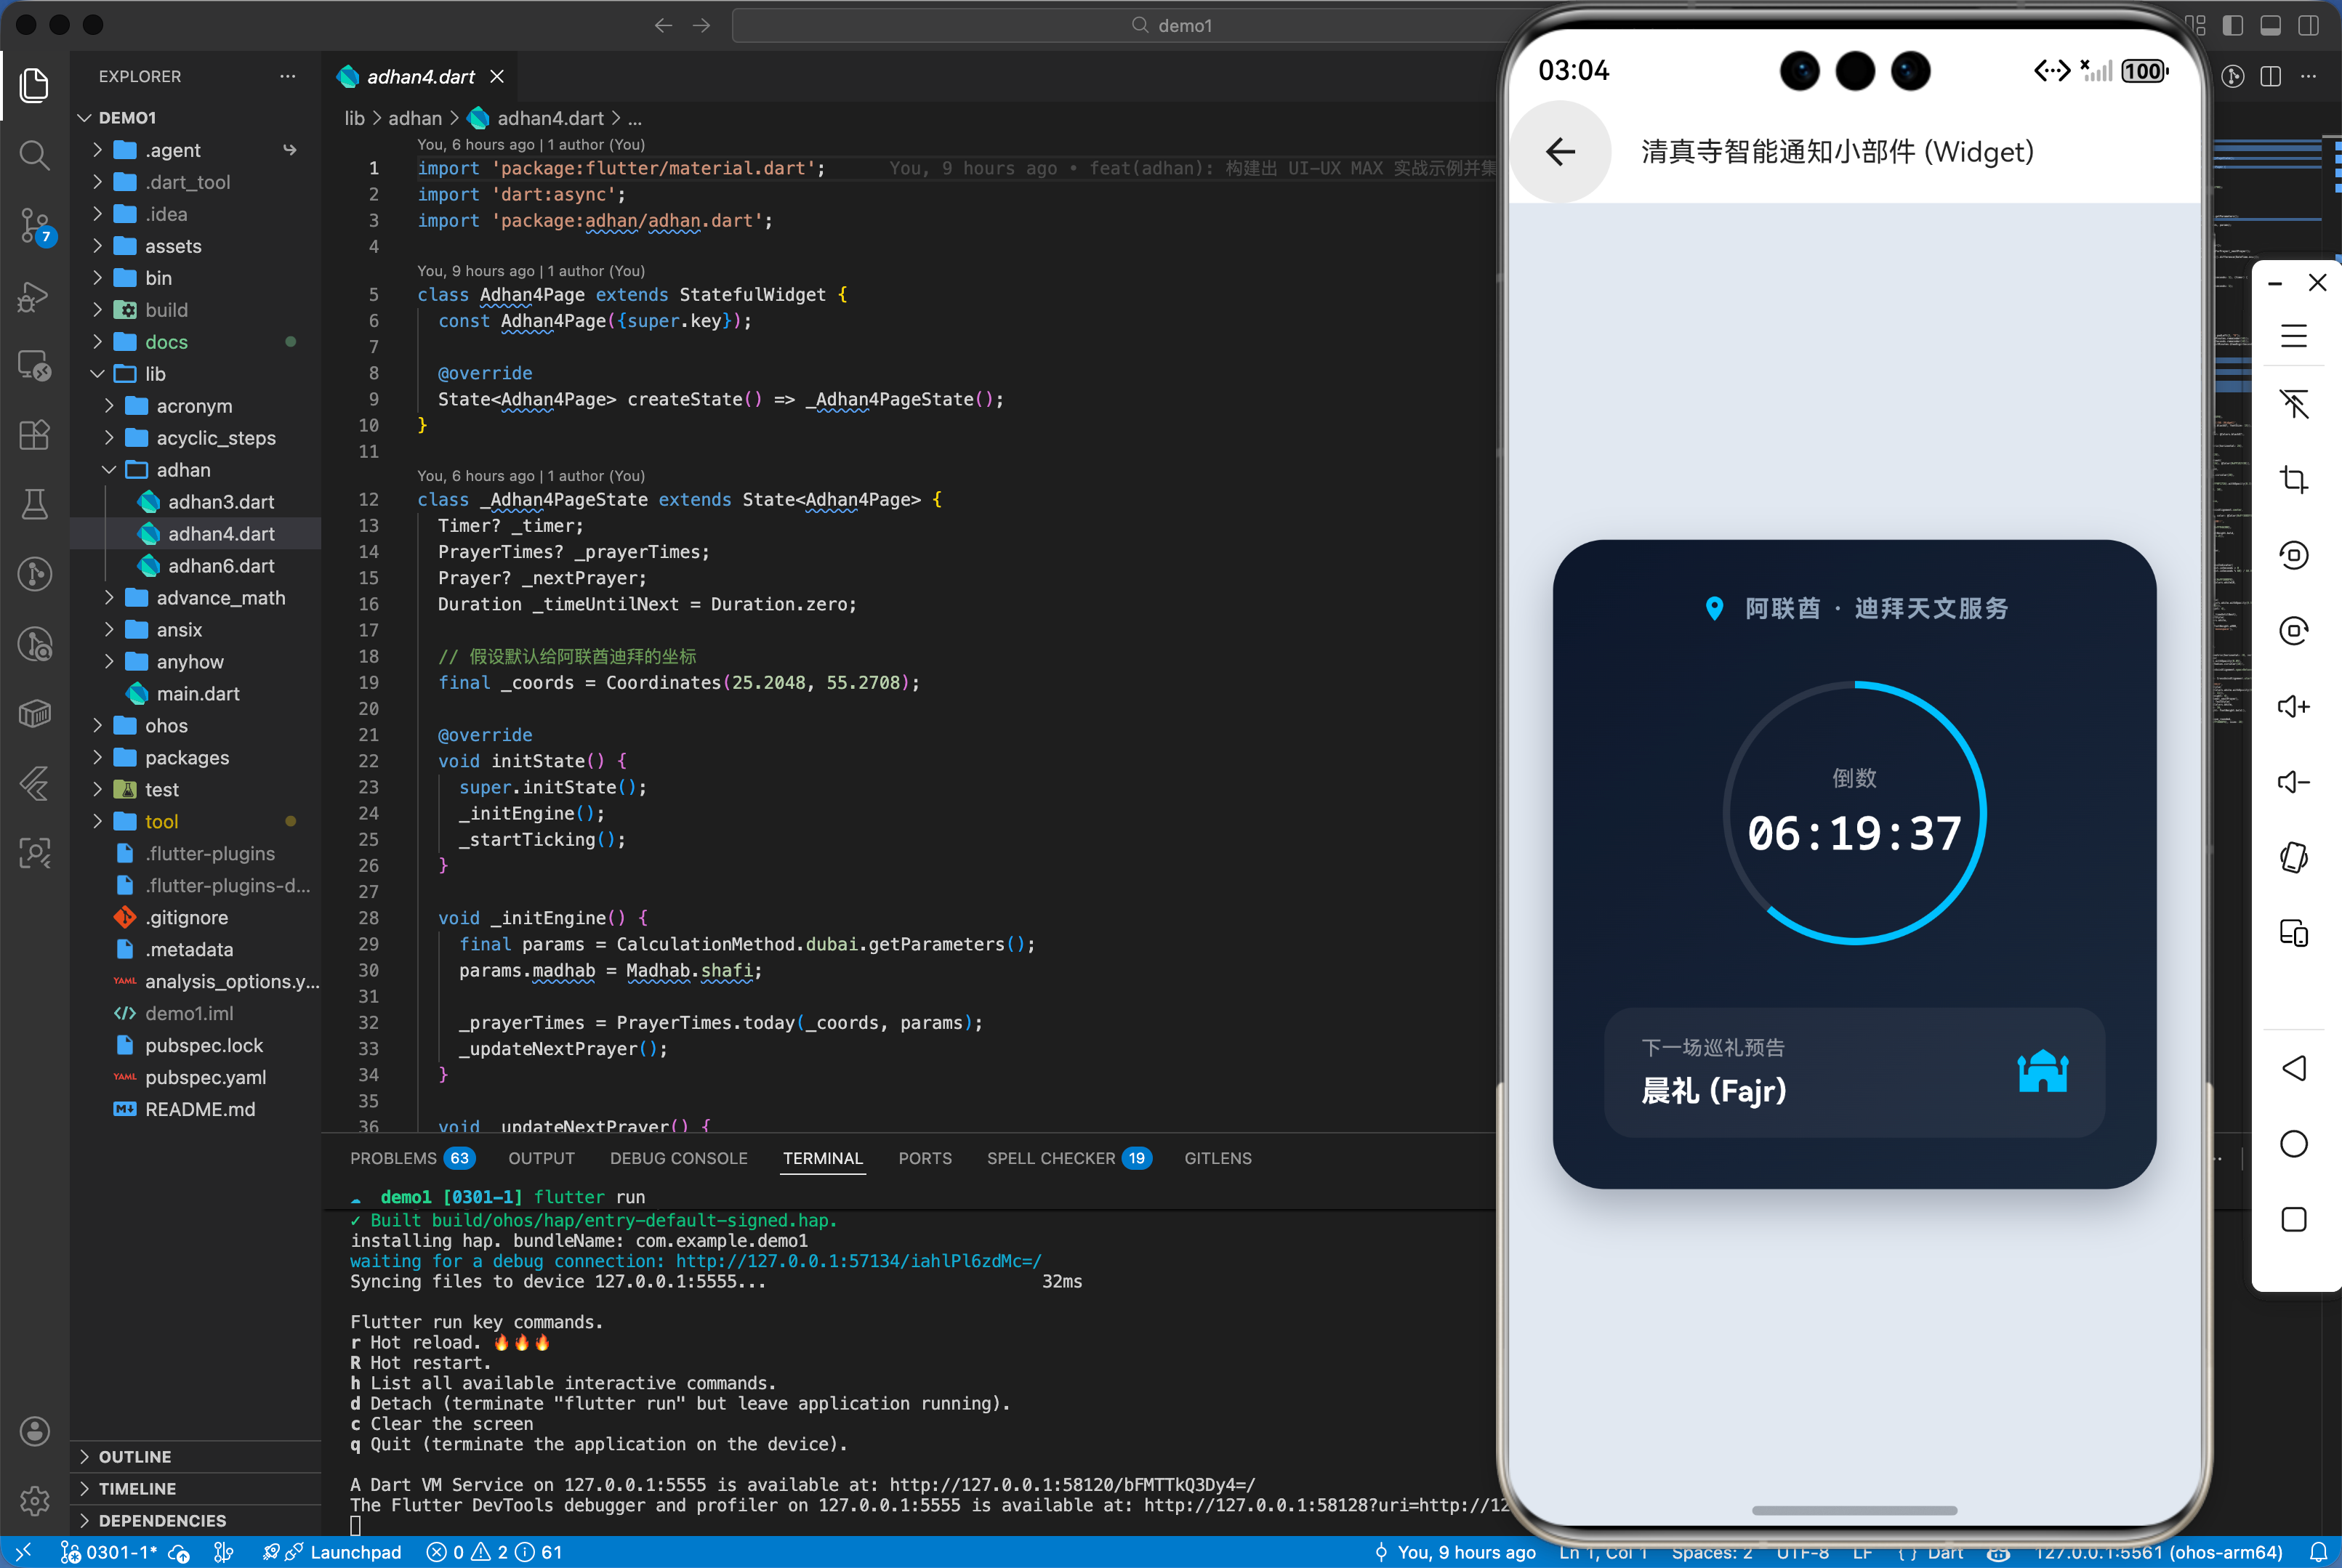This screenshot has width=2342, height=1568.
Task: Open Manage gear icon at bottom left
Action: [34, 1500]
